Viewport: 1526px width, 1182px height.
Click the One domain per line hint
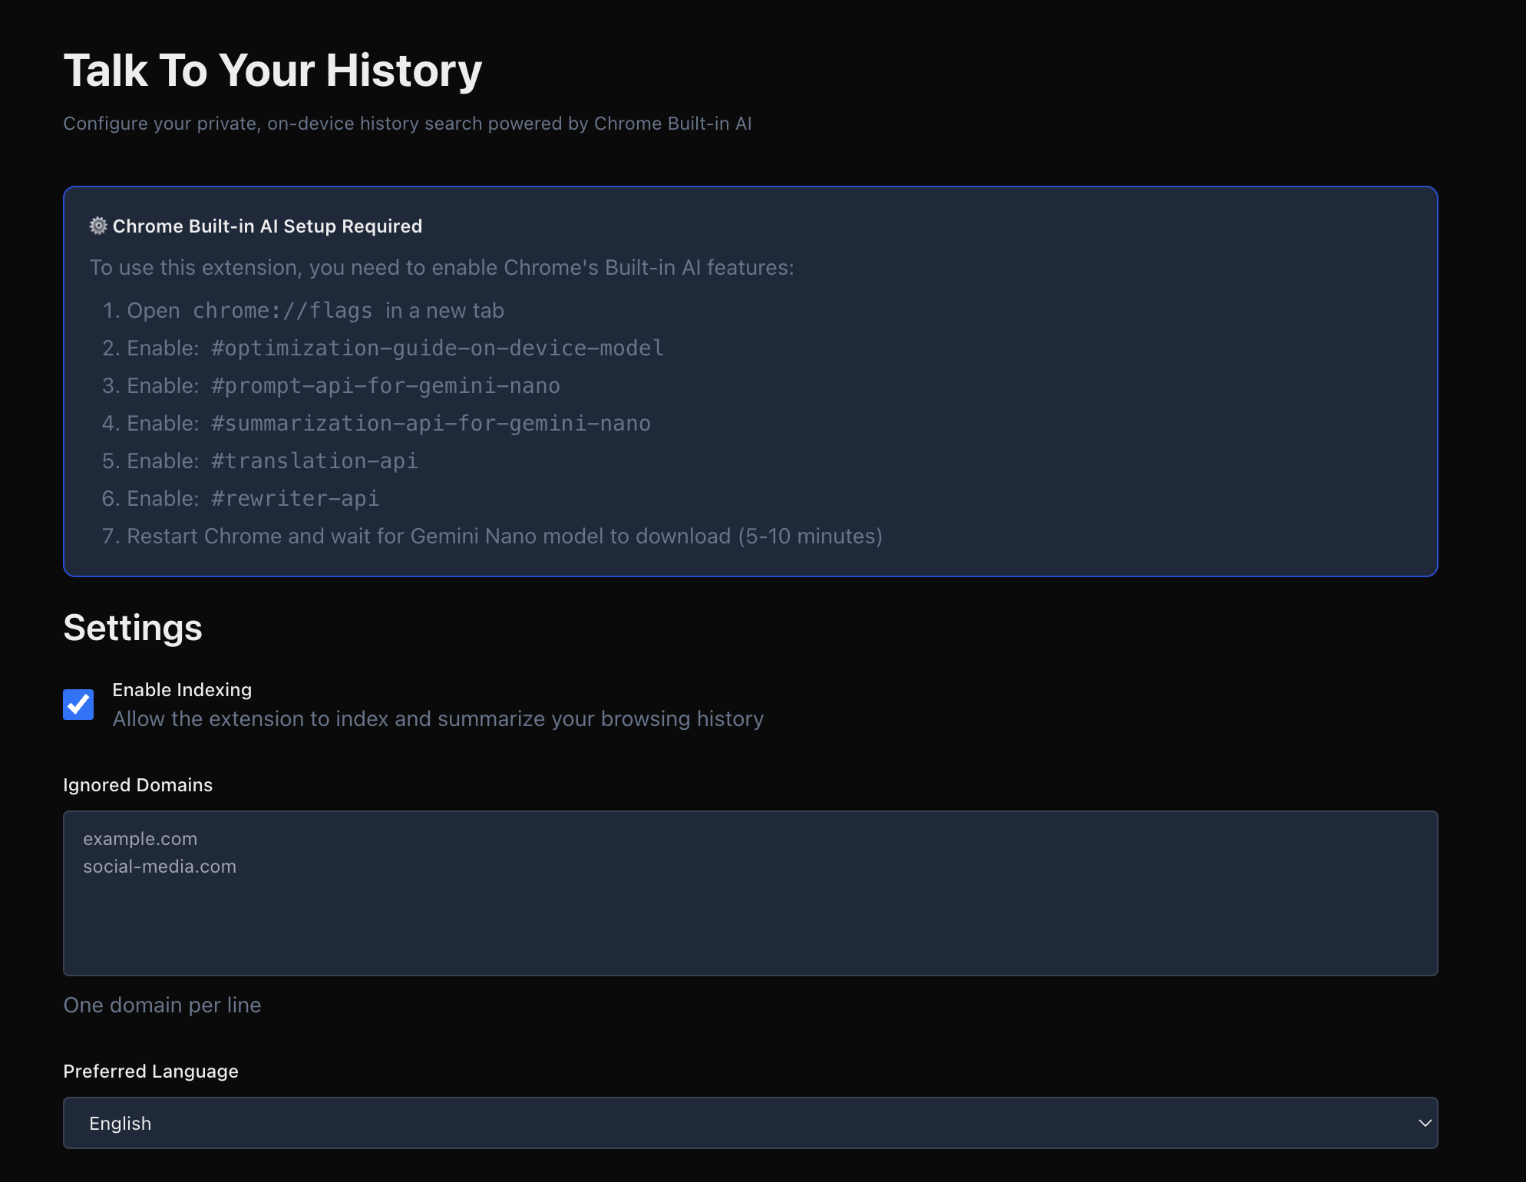[162, 1005]
